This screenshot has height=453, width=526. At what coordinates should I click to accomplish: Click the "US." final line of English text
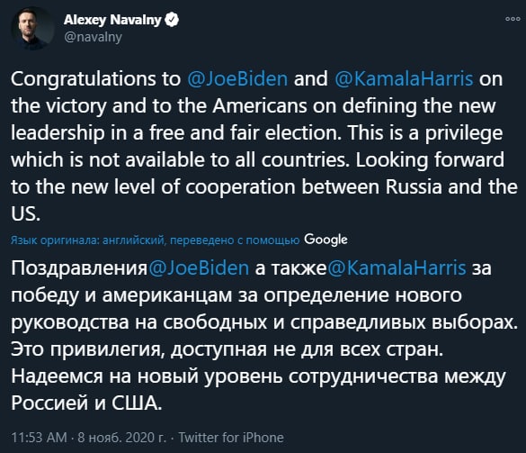pos(25,213)
